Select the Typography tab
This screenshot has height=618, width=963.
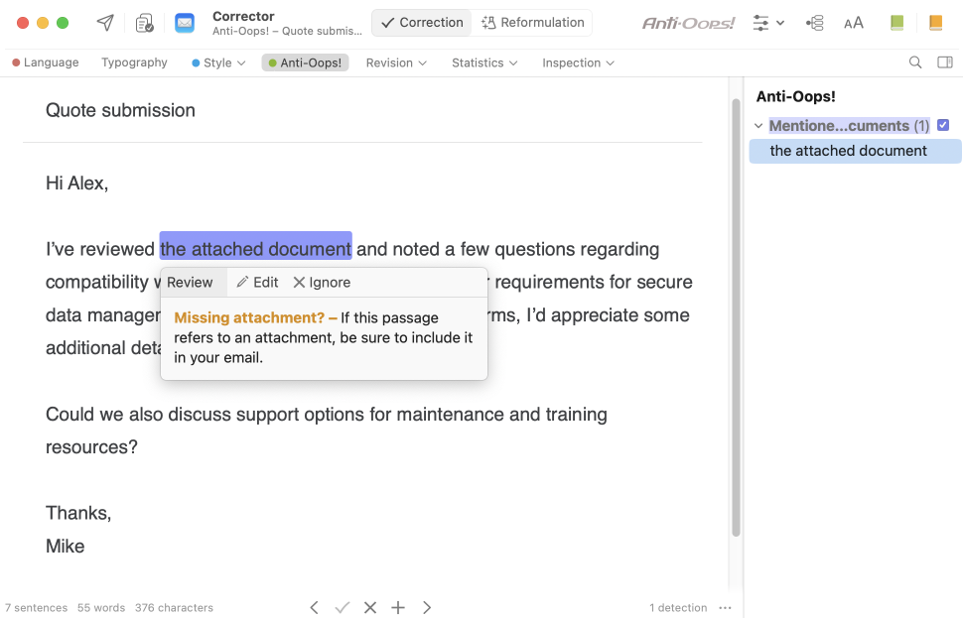pyautogui.click(x=134, y=62)
